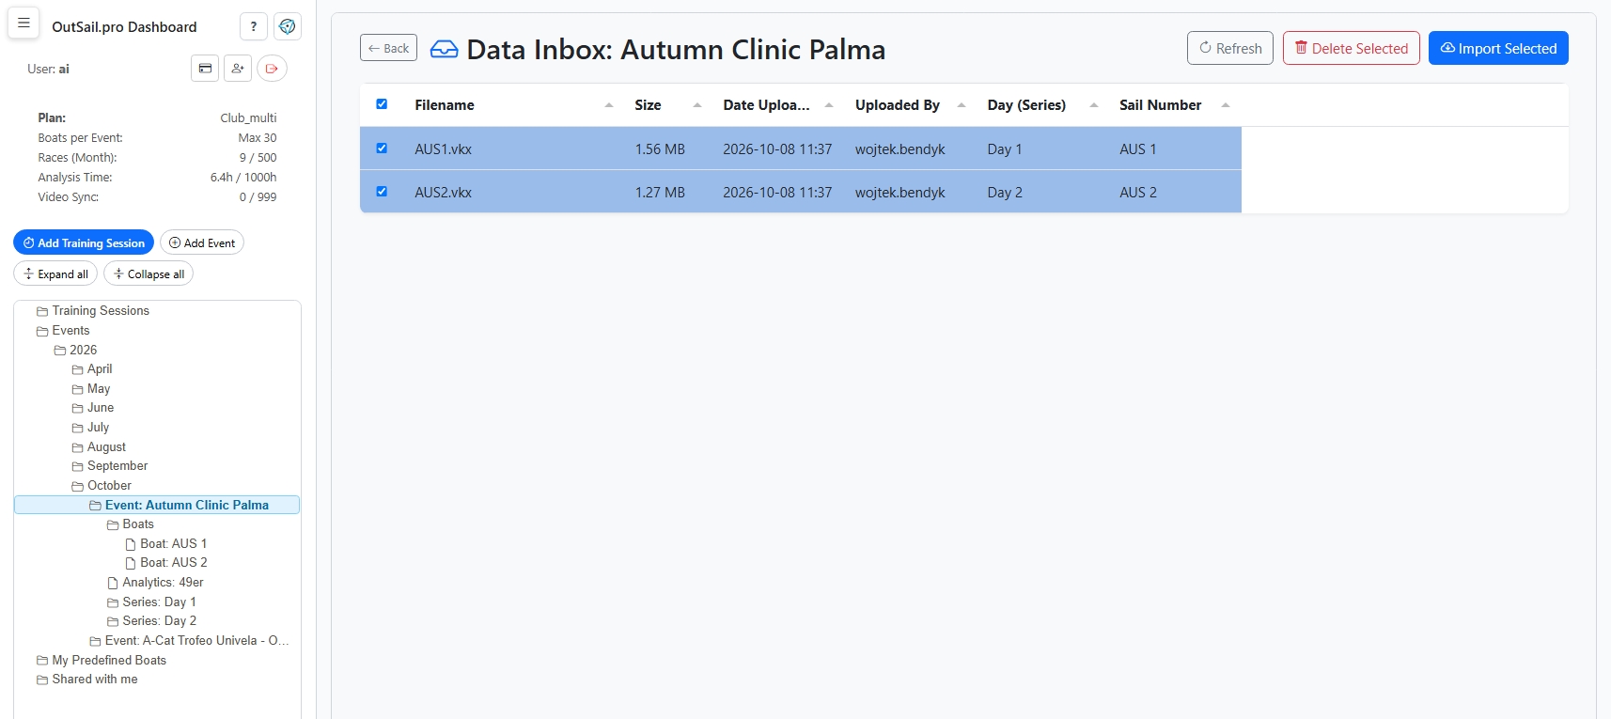
Task: Click the Boat: AUS 1 file icon
Action: pyautogui.click(x=131, y=544)
